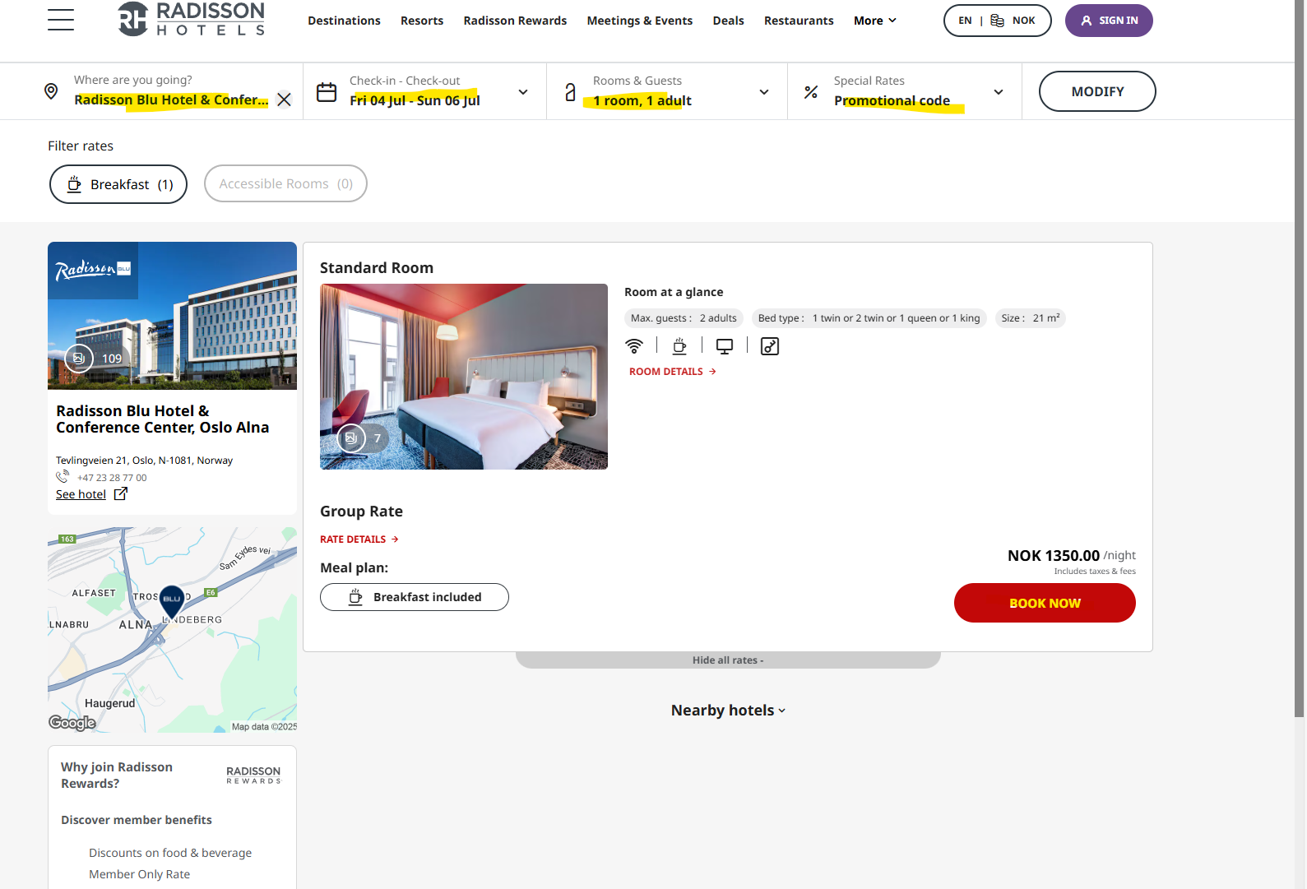Open the ROOM DETAILS link
1307x889 pixels.
coord(673,372)
